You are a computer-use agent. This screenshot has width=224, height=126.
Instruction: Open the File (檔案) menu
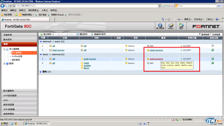coord(4,10)
